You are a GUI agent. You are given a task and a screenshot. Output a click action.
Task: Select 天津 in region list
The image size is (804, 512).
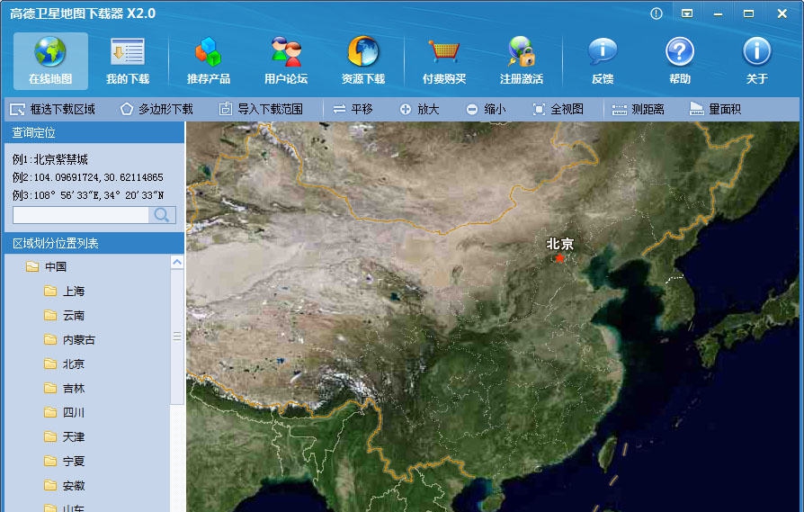click(x=65, y=436)
